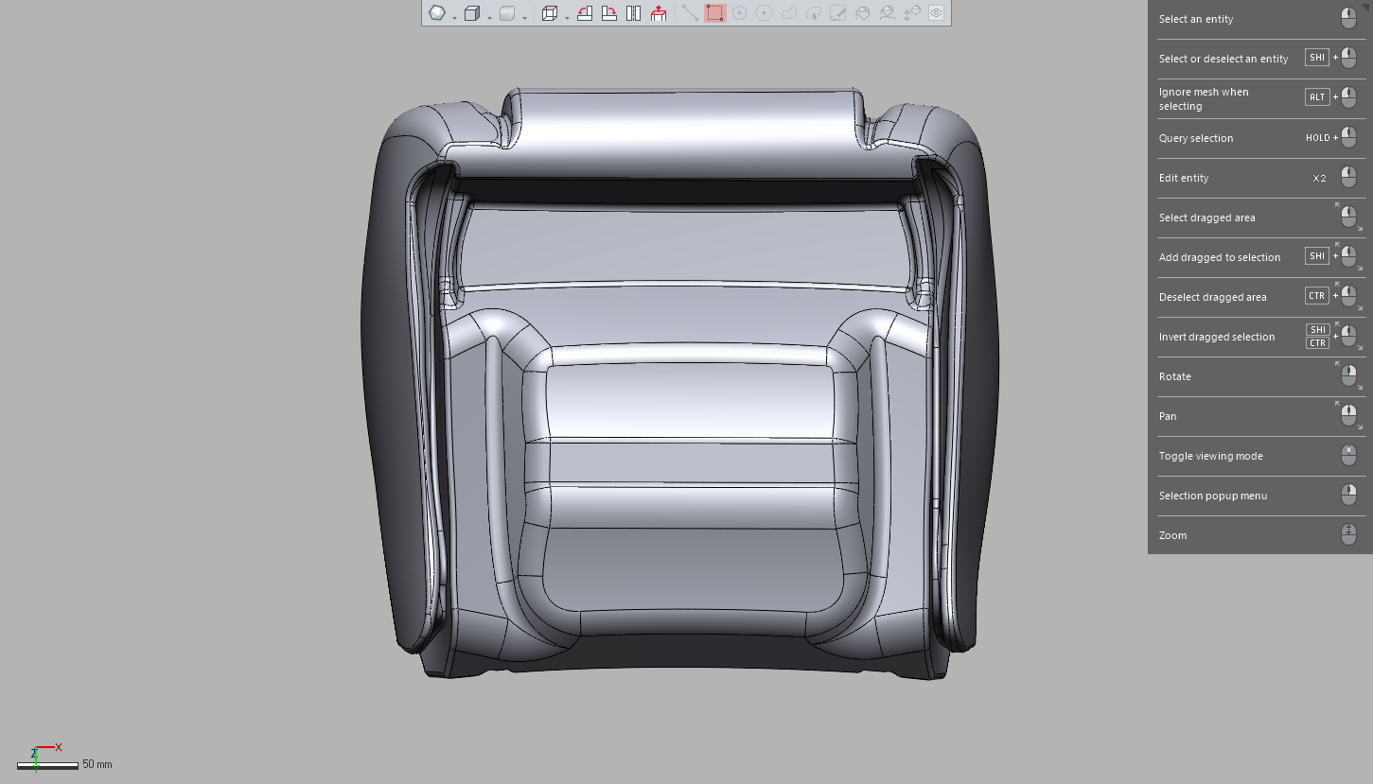Screen dimensions: 1373x784
Task: Click the "Select an entity" hint row
Action: tap(1260, 19)
